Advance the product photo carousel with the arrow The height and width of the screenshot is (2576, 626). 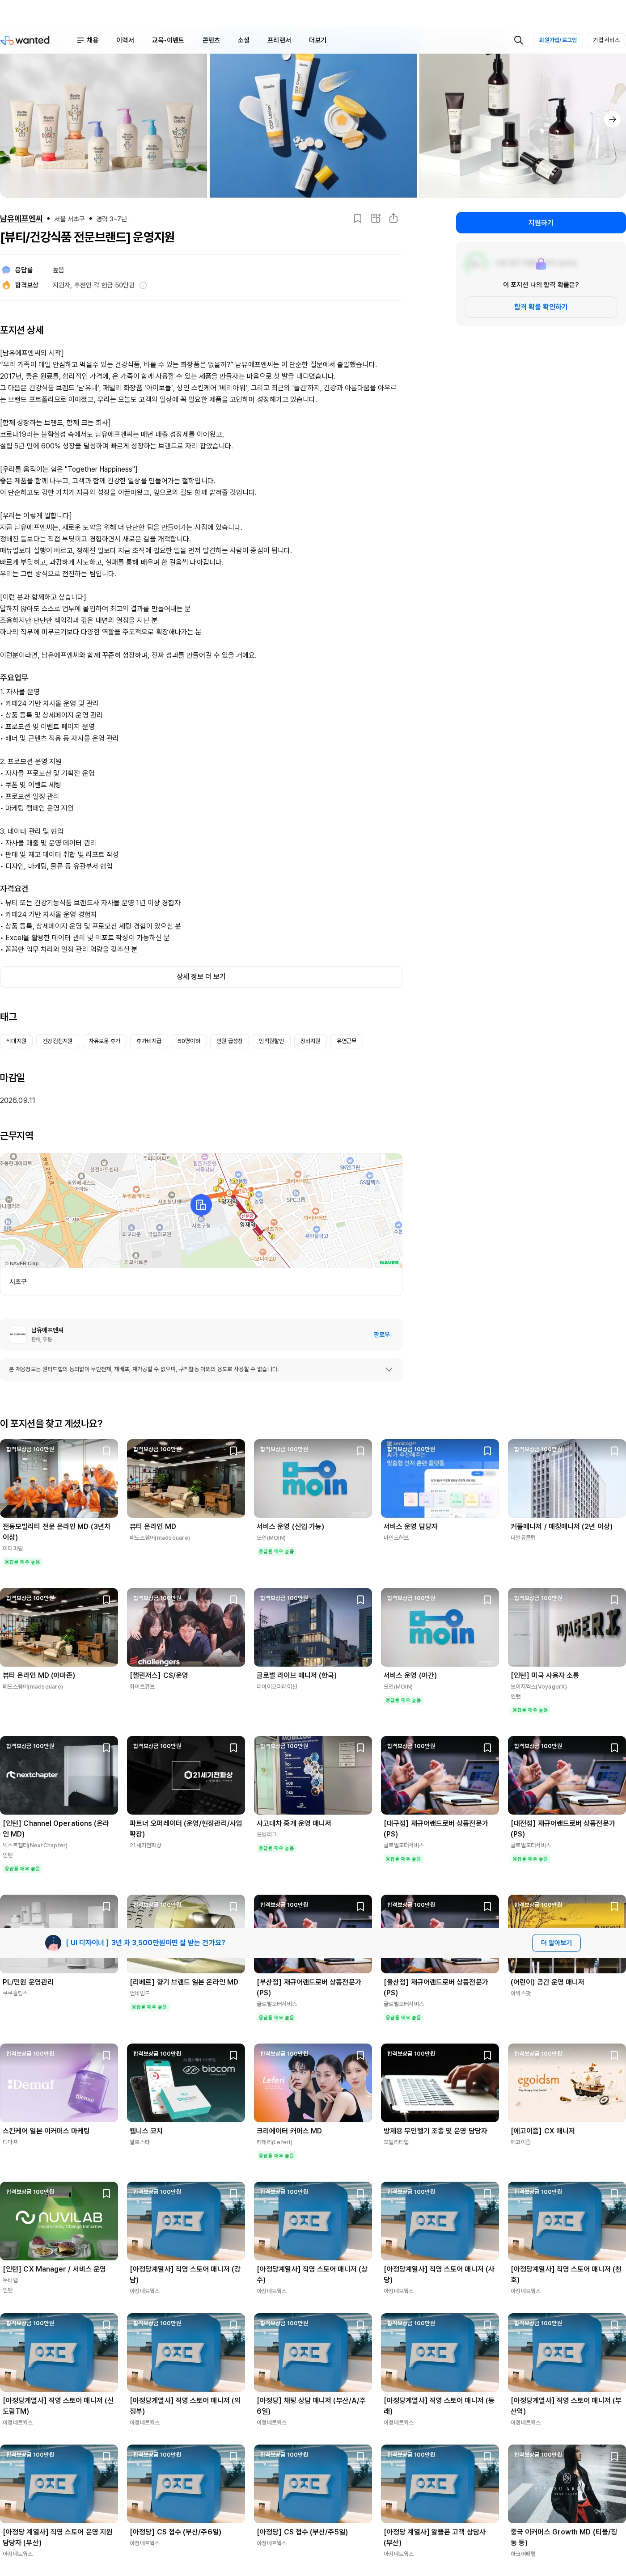(612, 119)
